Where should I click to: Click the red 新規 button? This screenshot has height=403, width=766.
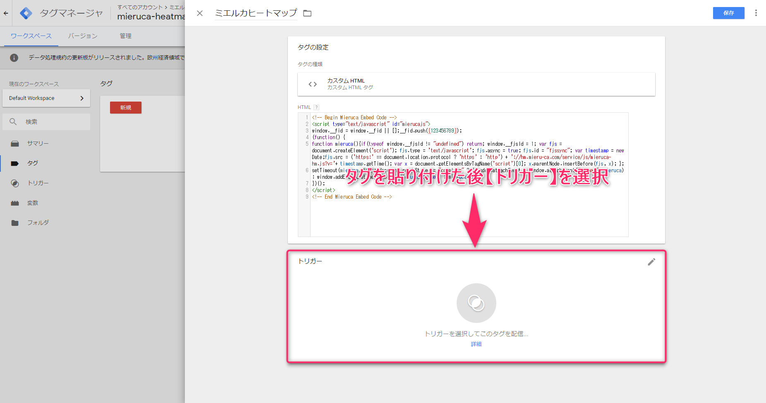point(126,107)
